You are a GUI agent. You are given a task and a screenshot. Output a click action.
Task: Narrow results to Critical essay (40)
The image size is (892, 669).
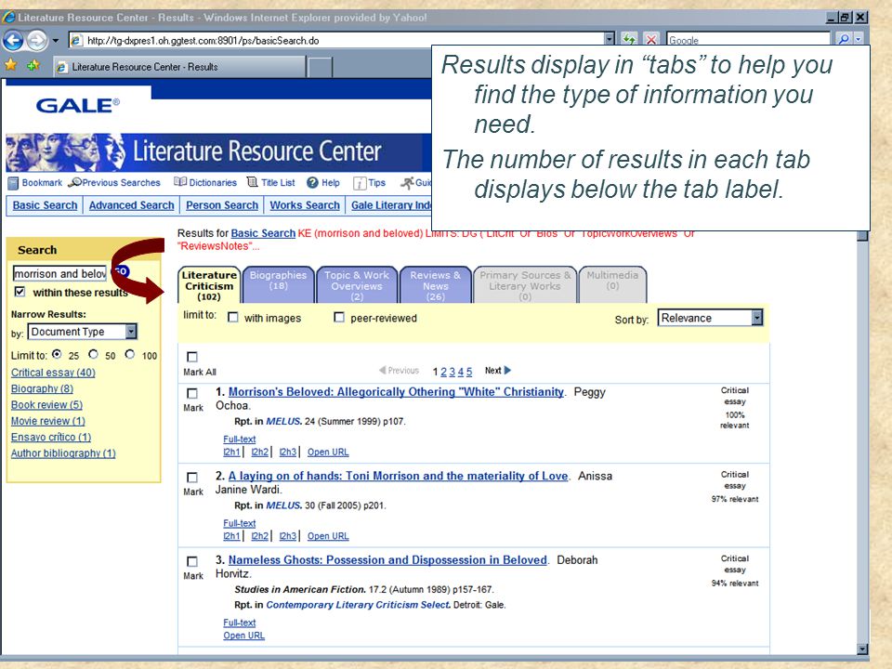click(x=53, y=373)
